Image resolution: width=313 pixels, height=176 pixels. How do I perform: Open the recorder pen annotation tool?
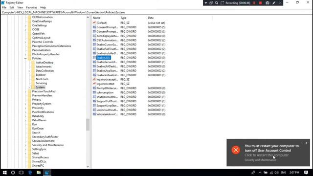click(x=274, y=3)
